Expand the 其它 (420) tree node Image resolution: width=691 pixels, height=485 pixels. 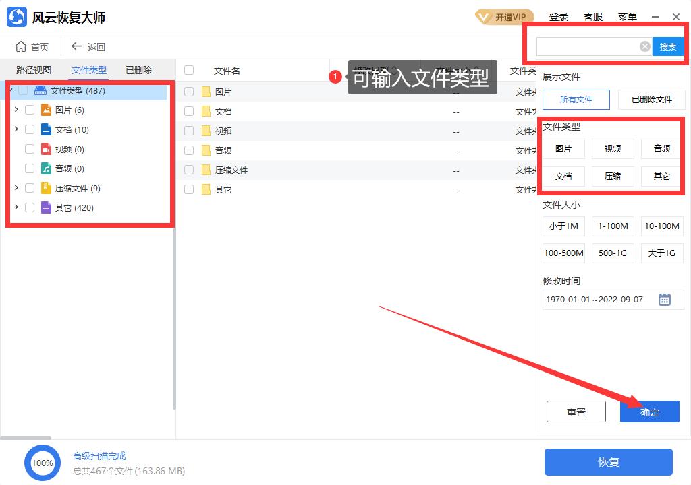[x=16, y=207]
